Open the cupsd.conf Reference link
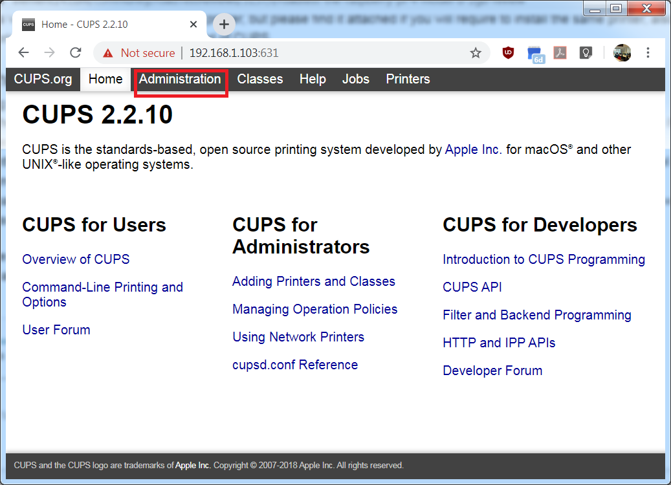Viewport: 671px width, 485px height. click(x=295, y=365)
